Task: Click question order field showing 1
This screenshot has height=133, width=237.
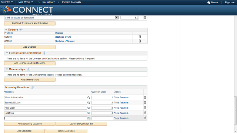Action: click(x=102, y=98)
